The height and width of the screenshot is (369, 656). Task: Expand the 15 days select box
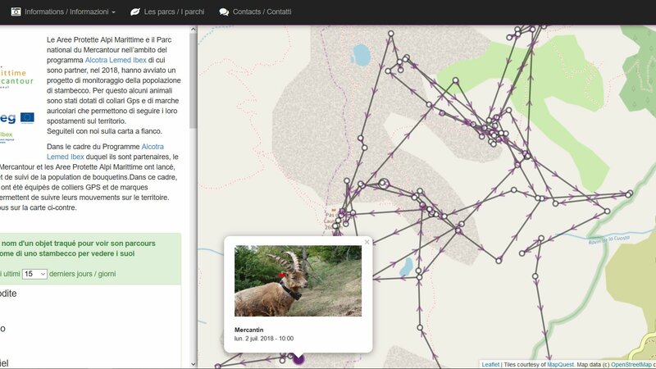34,274
